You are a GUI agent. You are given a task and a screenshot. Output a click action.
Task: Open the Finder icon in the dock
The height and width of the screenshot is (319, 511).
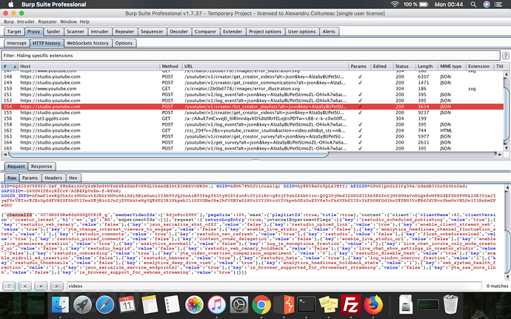tap(61, 306)
